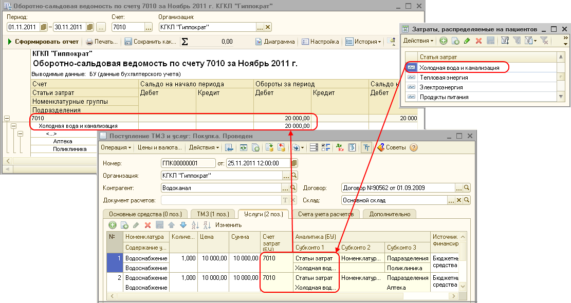Click magnifier icon beside Контрагент field
The image size is (571, 303).
(293, 188)
